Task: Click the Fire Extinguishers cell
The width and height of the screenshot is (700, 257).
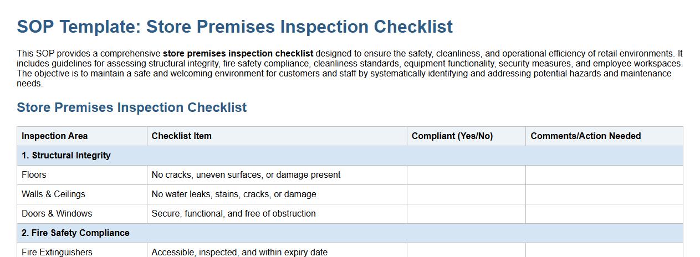Action: click(x=57, y=252)
